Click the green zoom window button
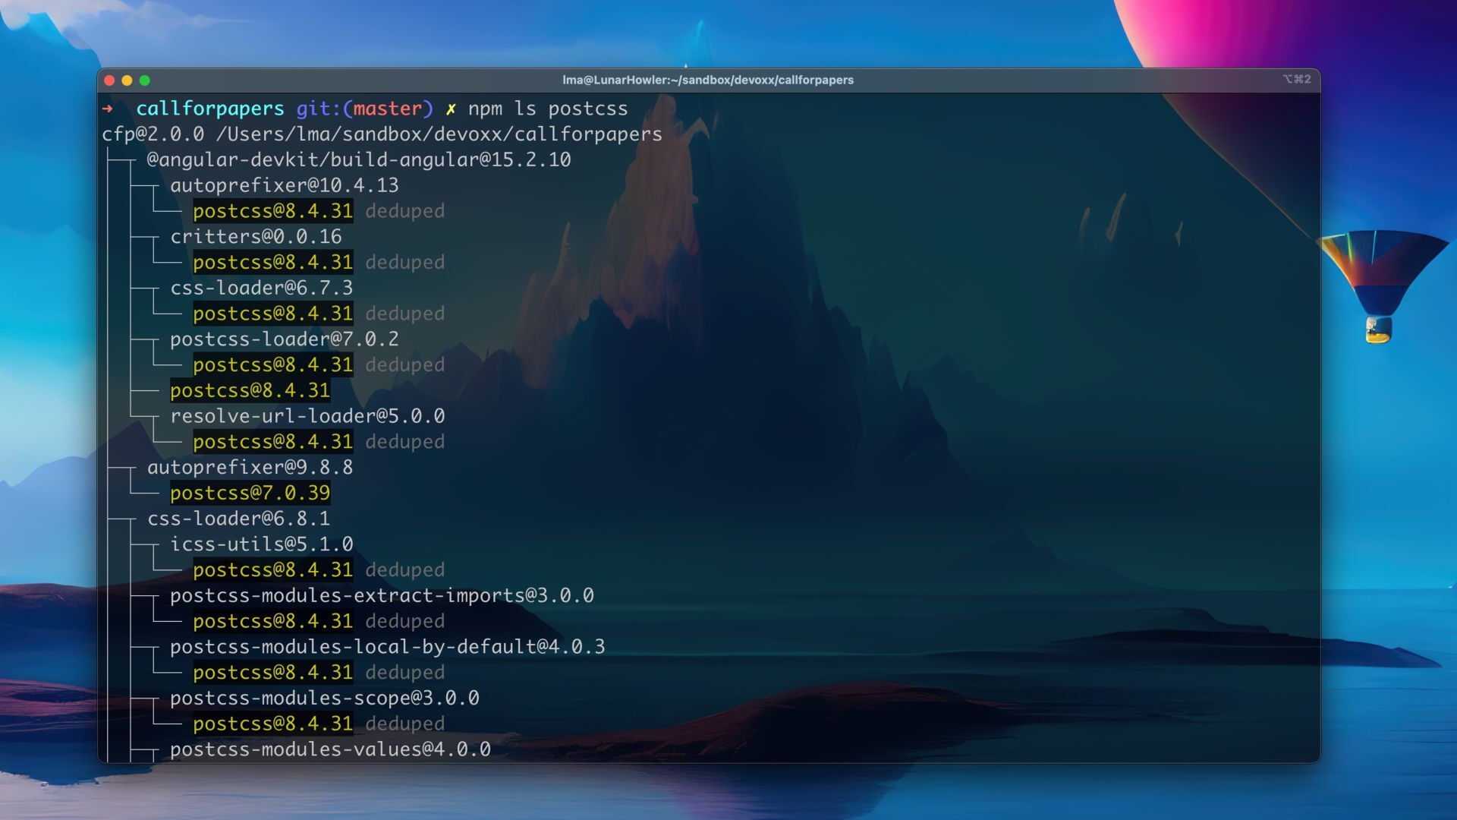This screenshot has width=1457, height=820. point(145,80)
